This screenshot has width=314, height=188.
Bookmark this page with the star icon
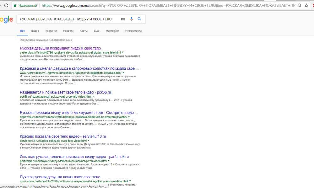(x=306, y=5)
